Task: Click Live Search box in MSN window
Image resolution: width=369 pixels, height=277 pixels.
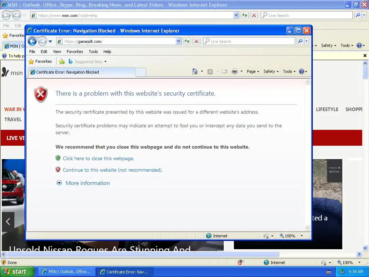Action: [307, 15]
